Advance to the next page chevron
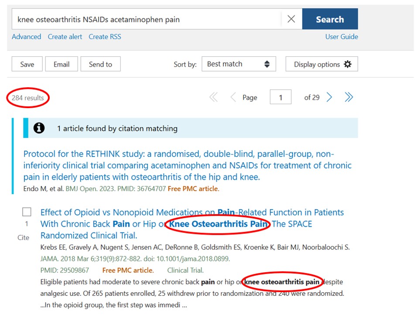Image resolution: width=420 pixels, height=321 pixels. 330,97
